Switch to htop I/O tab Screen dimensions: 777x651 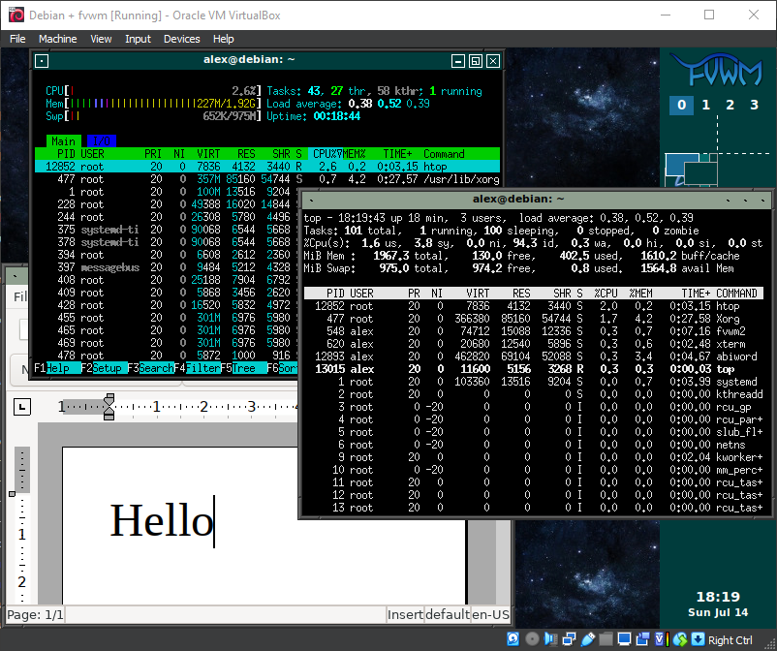pos(101,141)
